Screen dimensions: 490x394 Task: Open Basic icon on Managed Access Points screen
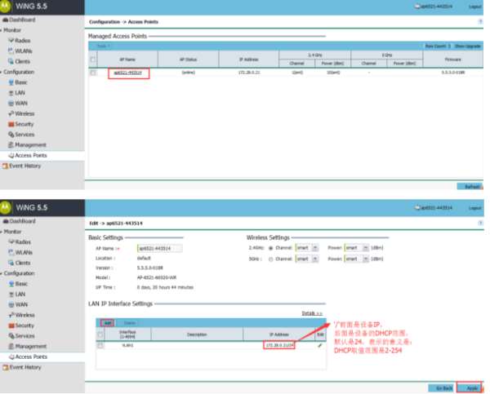11,82
